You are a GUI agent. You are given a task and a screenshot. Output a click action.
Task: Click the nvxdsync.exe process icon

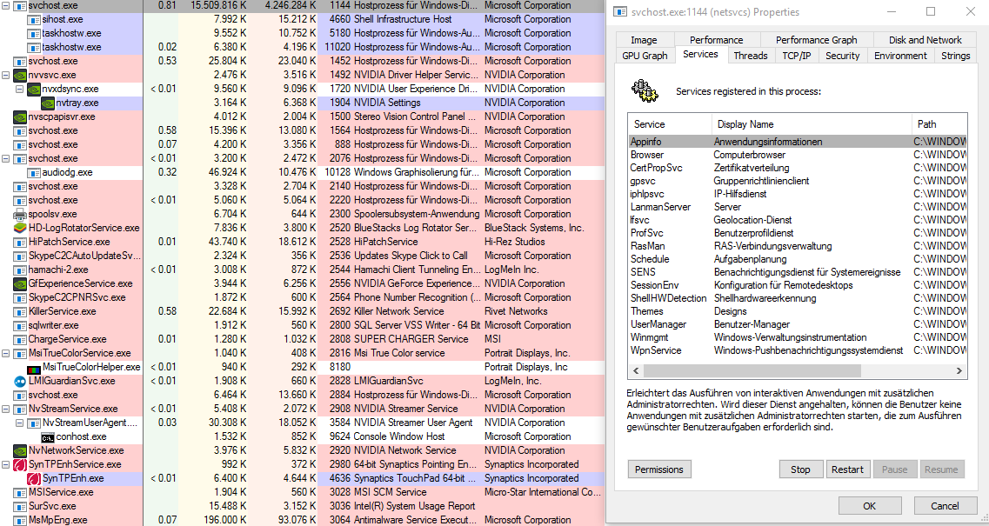coord(34,89)
